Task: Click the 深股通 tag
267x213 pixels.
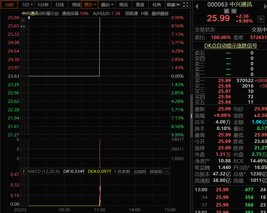Action: [131, 14]
